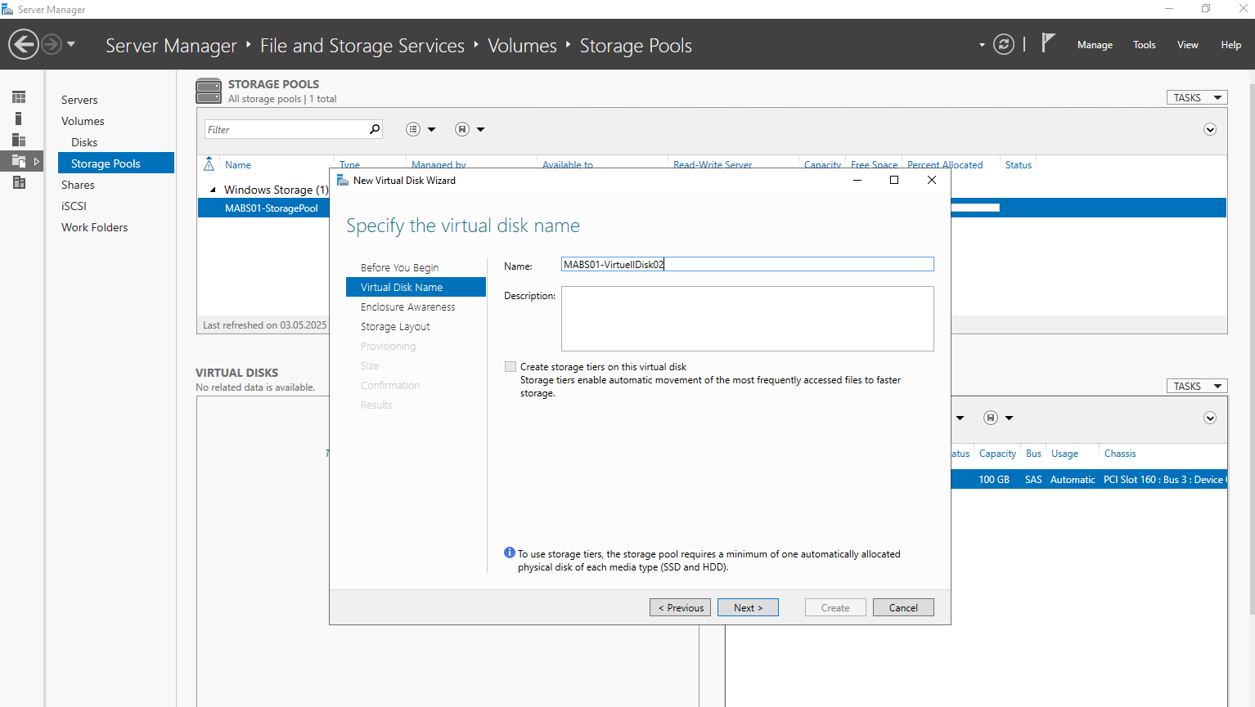
Task: Click the Next button in wizard
Action: (x=748, y=607)
